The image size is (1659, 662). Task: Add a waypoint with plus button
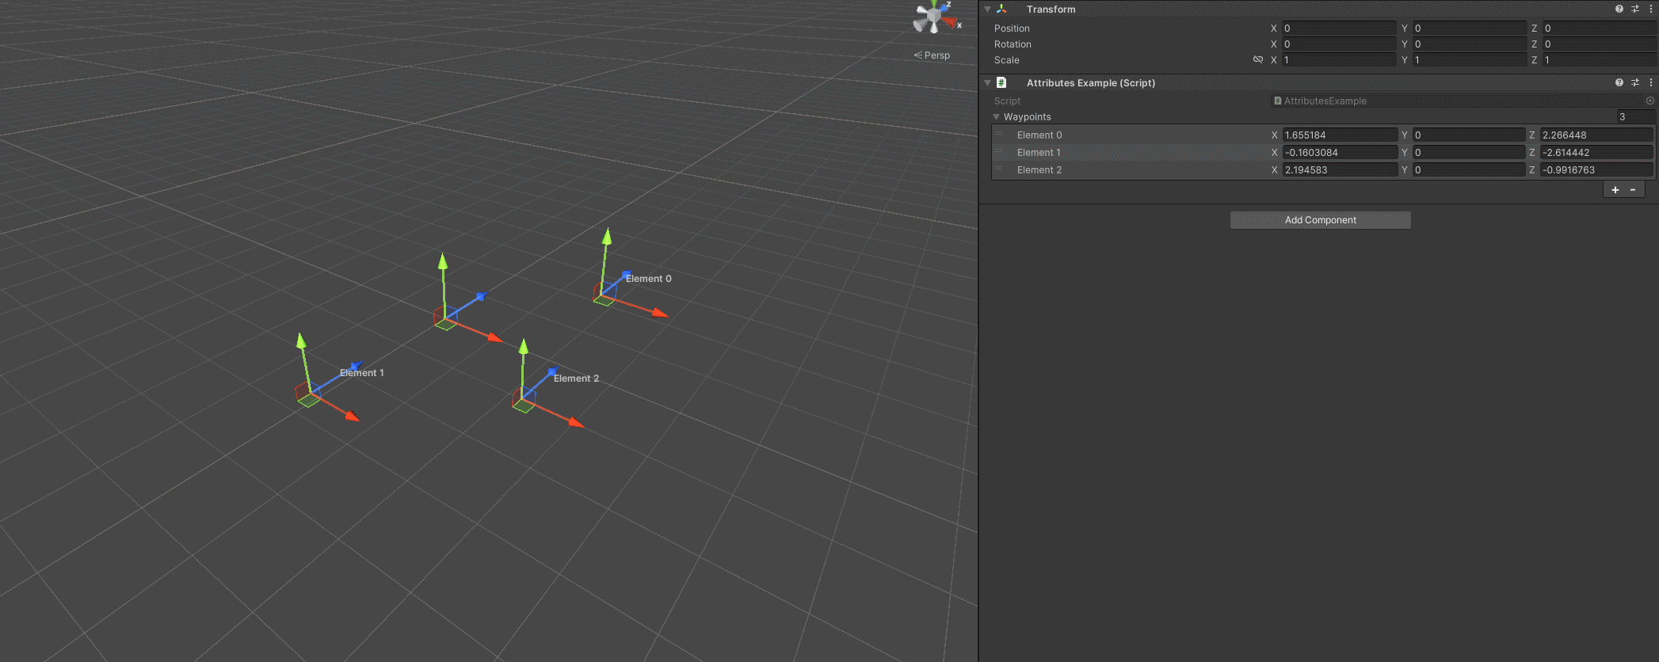point(1615,190)
